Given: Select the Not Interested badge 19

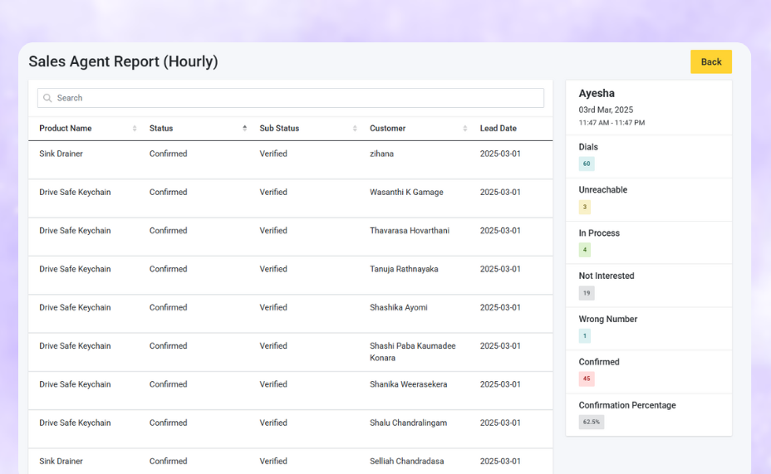Looking at the screenshot, I should click(x=586, y=293).
